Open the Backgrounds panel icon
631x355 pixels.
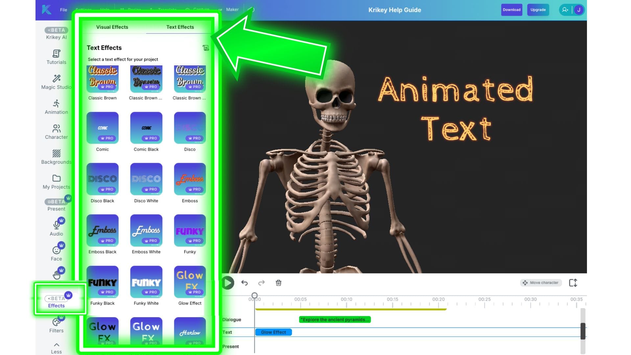coord(56,154)
